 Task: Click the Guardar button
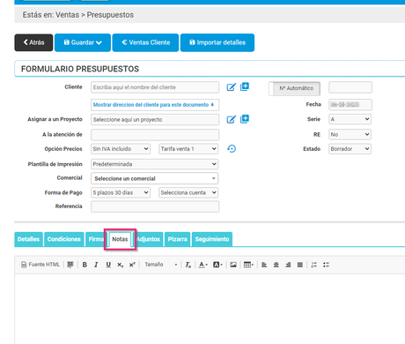click(x=83, y=42)
